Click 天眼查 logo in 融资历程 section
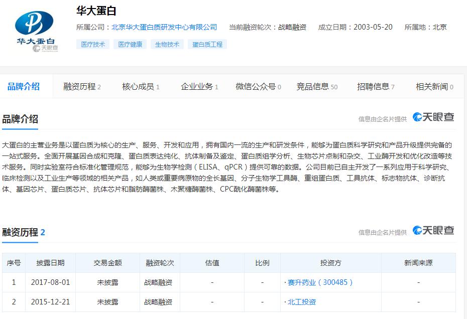The image size is (467, 319). 433,230
